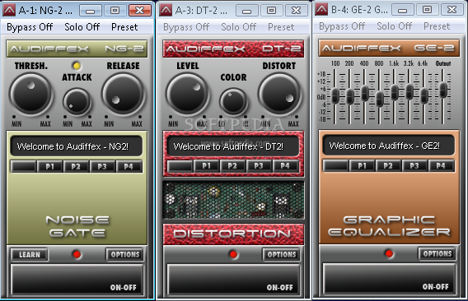Viewport: 468px width, 301px height.
Task: Click the 1.6k slider on GE-2
Action: tap(395, 92)
